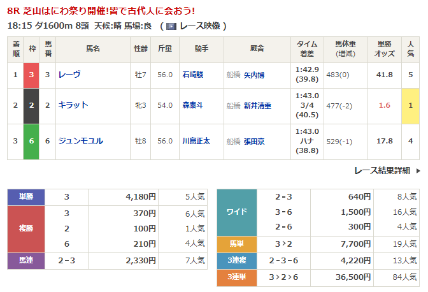View jockey 川島正太 profile
This screenshot has width=428, height=292.
coord(199,141)
